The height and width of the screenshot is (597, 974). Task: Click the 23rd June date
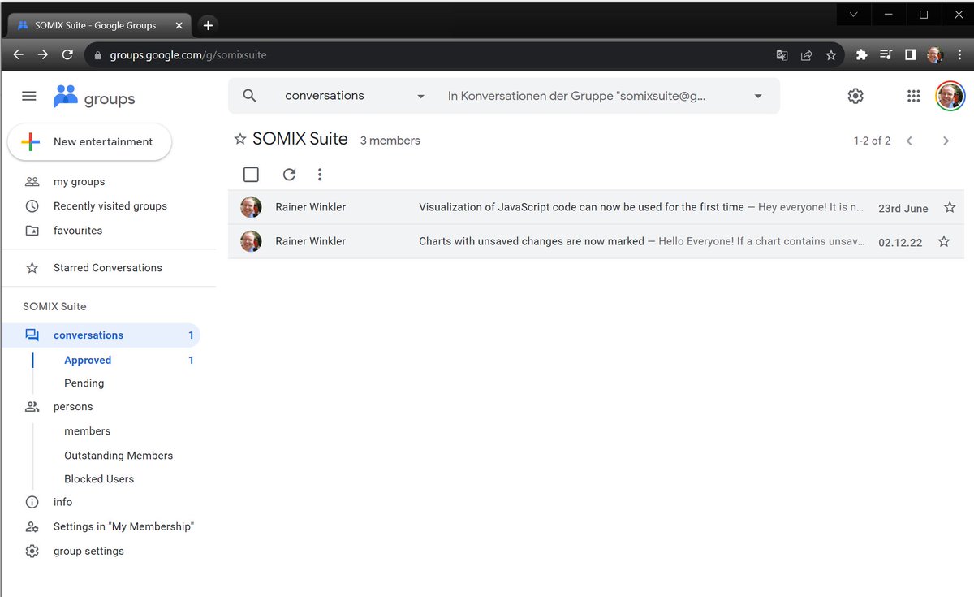coord(903,208)
